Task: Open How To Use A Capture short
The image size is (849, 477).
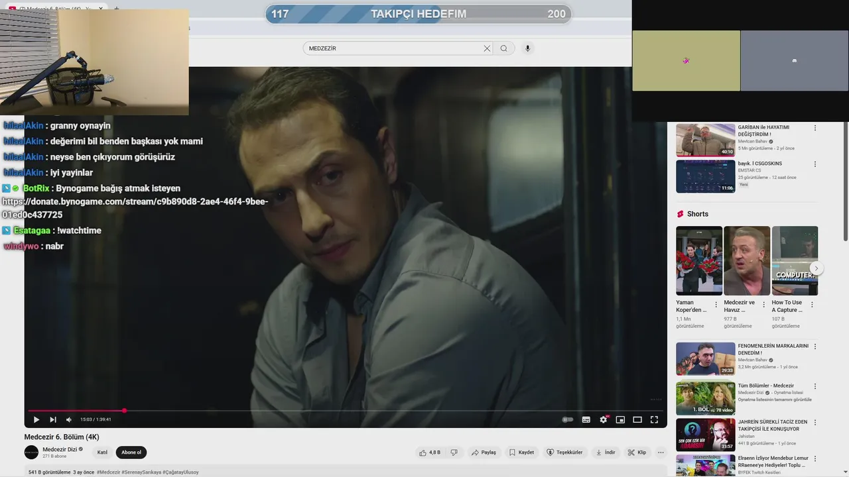Action: pyautogui.click(x=795, y=260)
